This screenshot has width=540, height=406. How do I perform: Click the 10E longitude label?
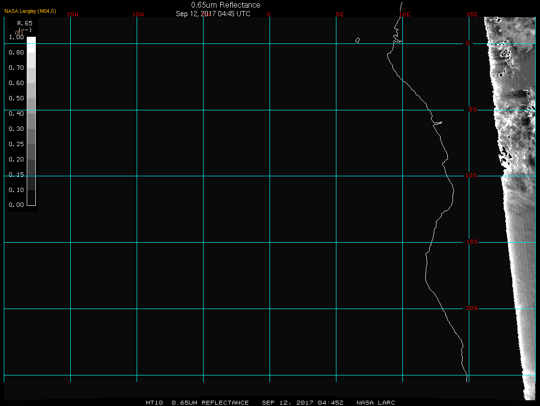tap(405, 14)
